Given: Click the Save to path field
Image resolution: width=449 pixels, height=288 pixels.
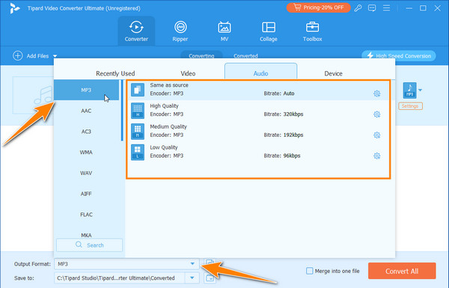Looking at the screenshot, I should coord(120,278).
